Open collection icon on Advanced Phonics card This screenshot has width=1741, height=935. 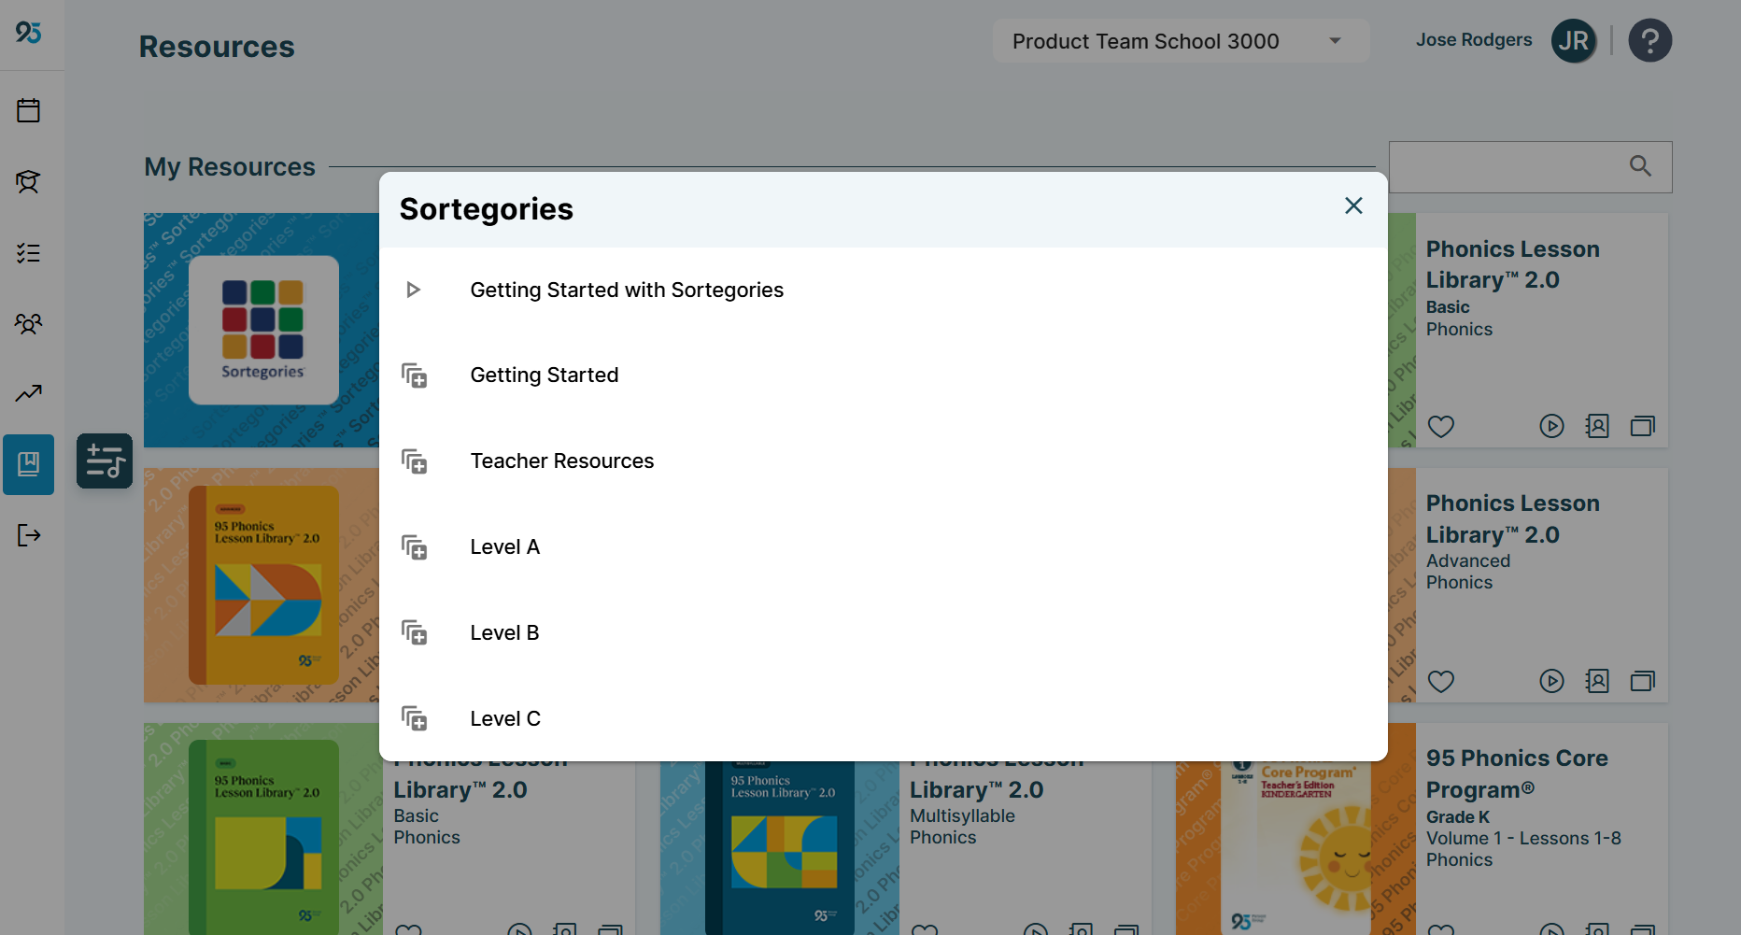coord(1643,681)
